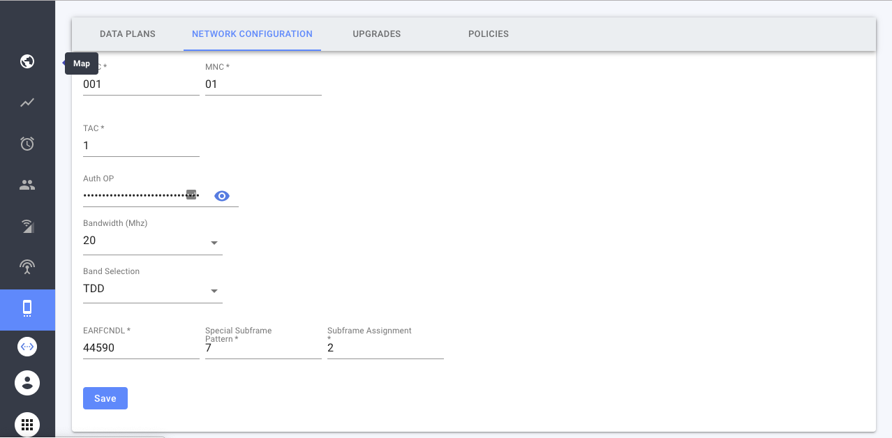Open the UPGRADES tab
892x438 pixels.
coord(376,33)
